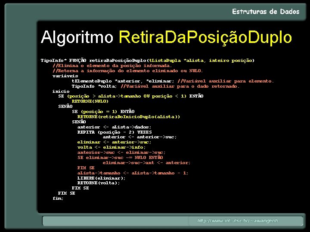The height and width of the screenshot is (232, 310).
Task: Click the 'variáveis' keyword
Action: (65, 76)
